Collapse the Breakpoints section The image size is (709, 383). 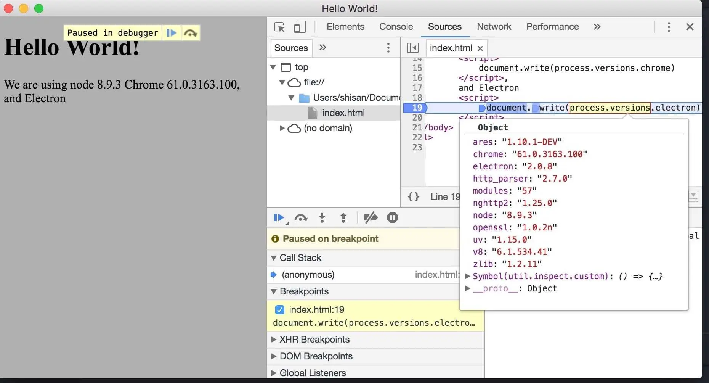[x=273, y=292]
